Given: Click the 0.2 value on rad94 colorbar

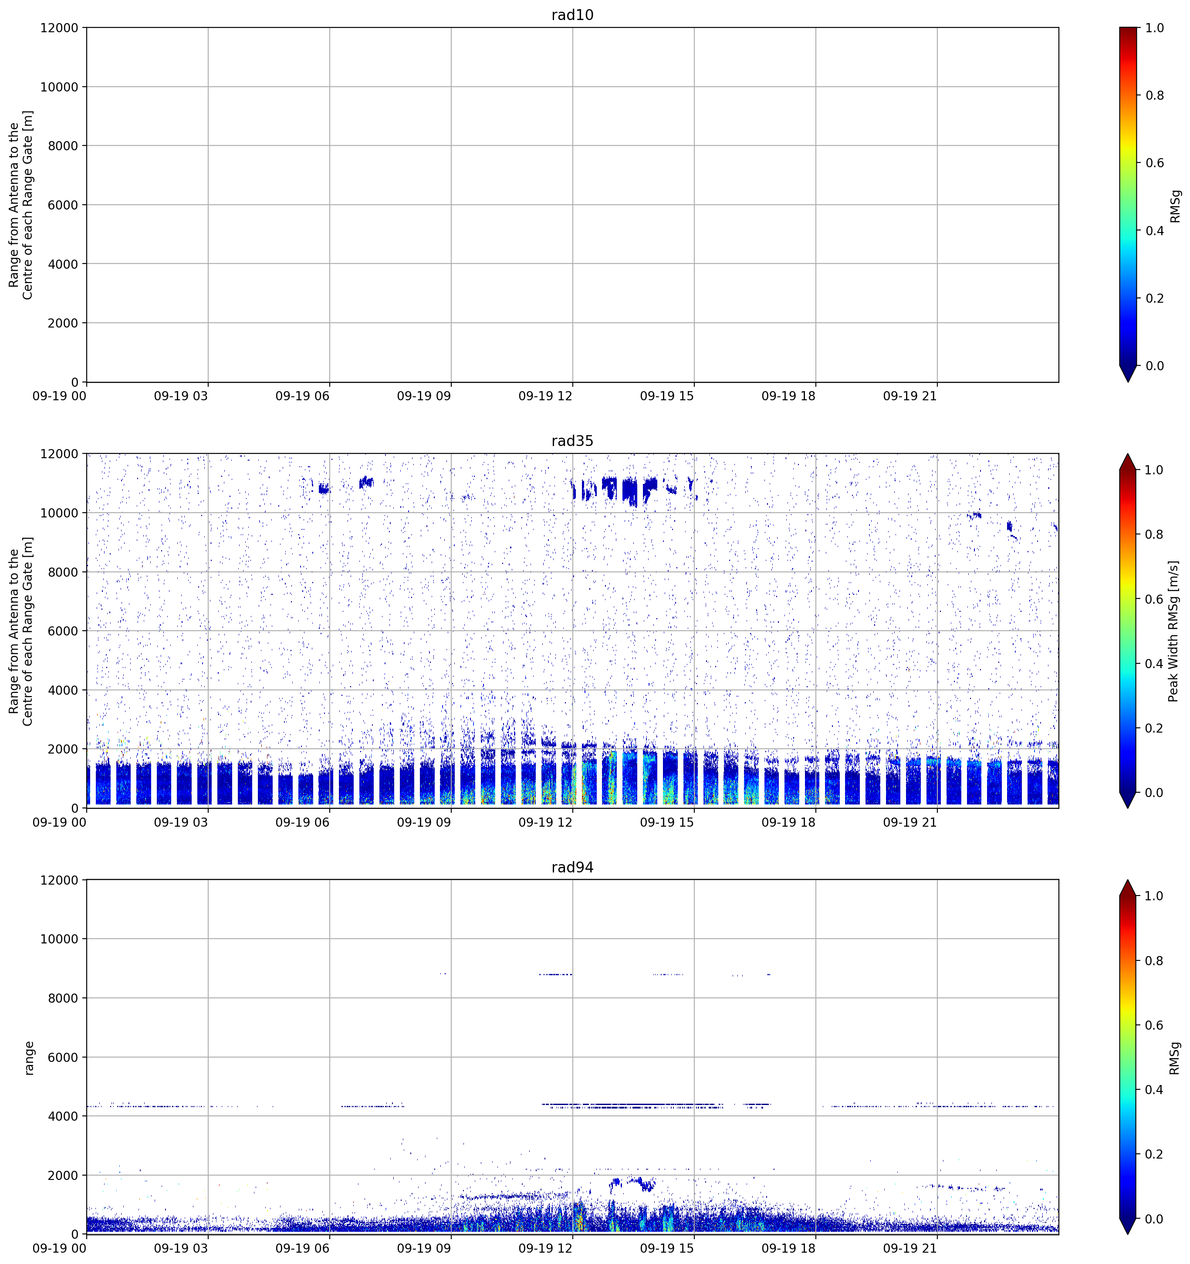Looking at the screenshot, I should 1154,1154.
